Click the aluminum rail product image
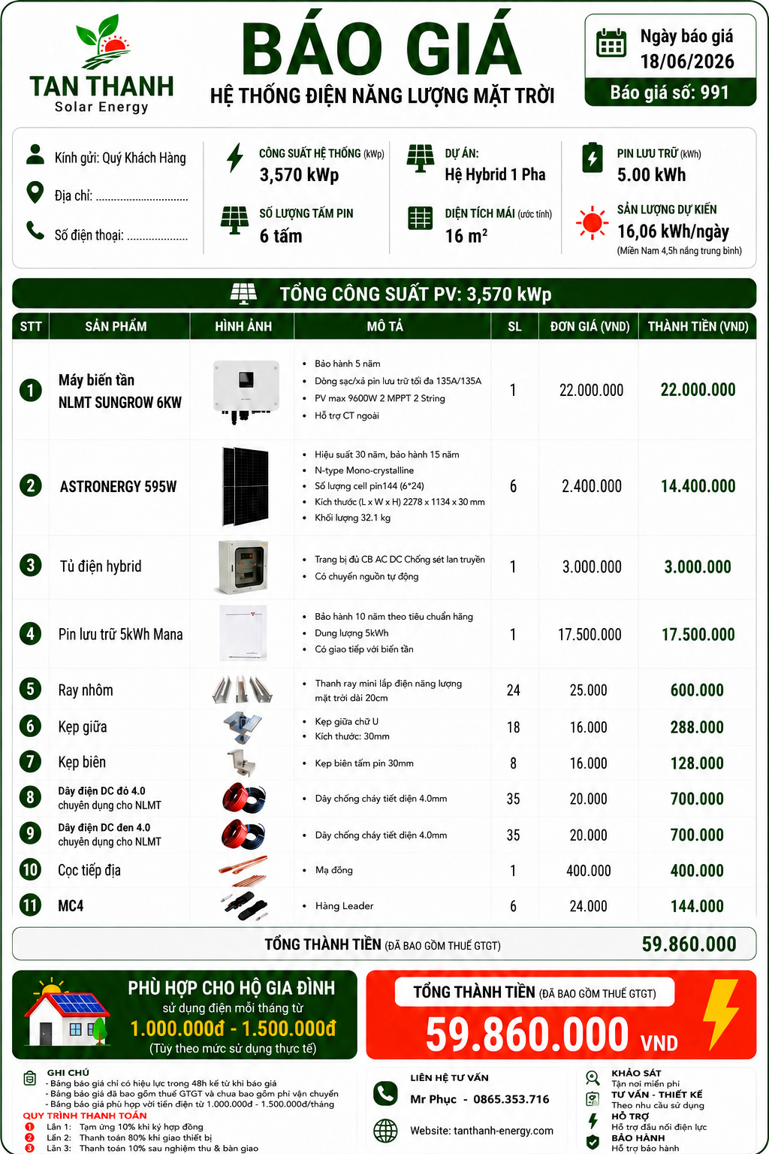The height and width of the screenshot is (1154, 769). [x=241, y=689]
